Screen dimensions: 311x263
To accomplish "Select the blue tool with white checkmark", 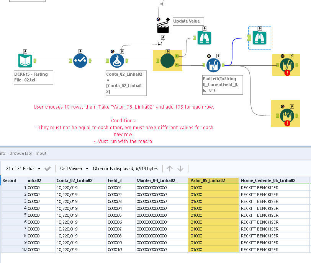I will pyautogui.click(x=80, y=60).
